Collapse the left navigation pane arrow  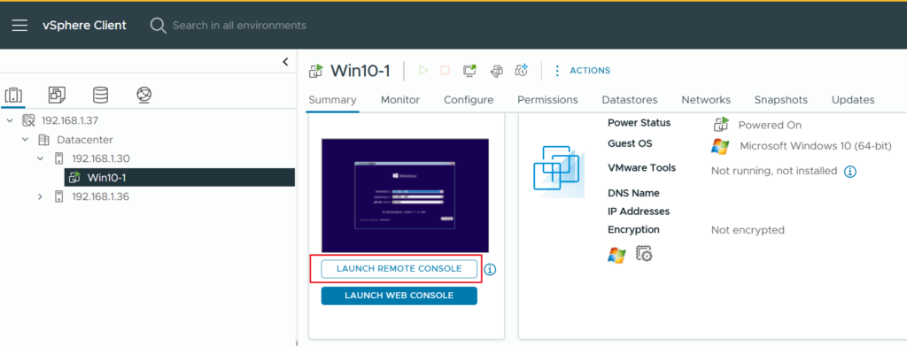[x=285, y=62]
